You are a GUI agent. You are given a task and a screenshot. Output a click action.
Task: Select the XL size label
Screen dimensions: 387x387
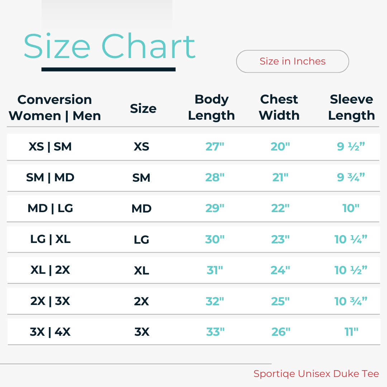(142, 271)
